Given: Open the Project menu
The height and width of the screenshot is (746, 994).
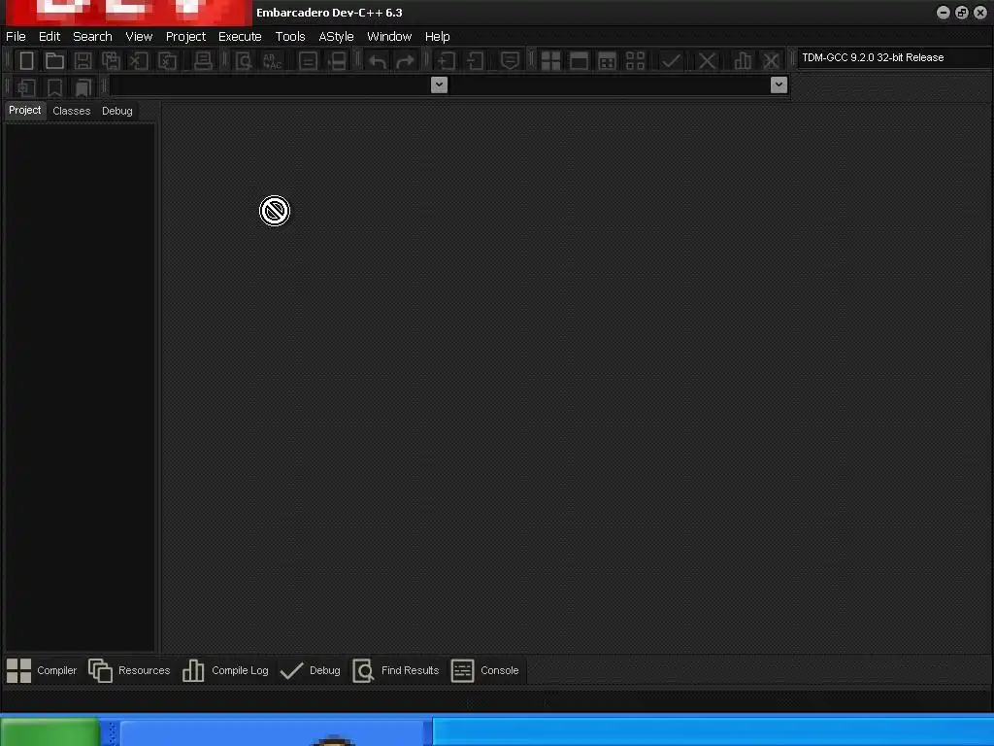Looking at the screenshot, I should tap(185, 36).
